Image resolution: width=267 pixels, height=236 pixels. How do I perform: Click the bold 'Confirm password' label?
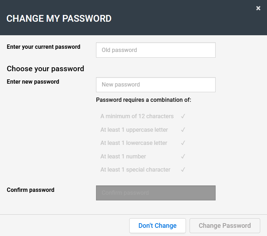pyautogui.click(x=31, y=190)
